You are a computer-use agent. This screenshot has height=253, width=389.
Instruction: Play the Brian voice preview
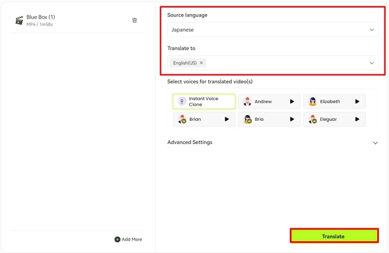[227, 119]
